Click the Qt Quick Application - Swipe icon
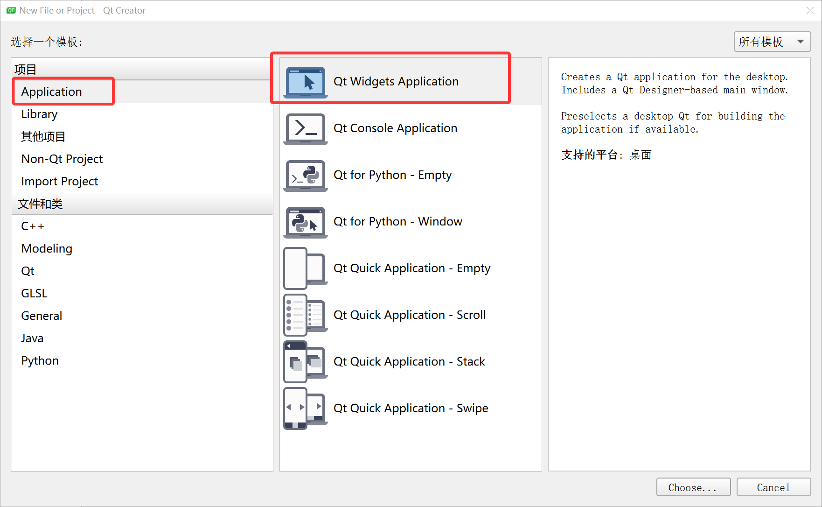Image resolution: width=822 pixels, height=507 pixels. pos(306,408)
